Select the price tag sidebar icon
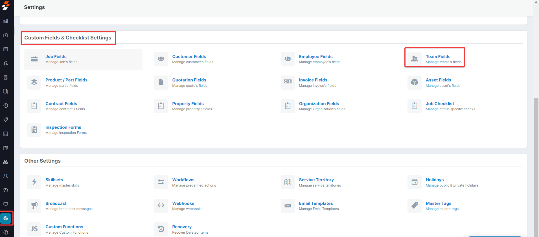 (6, 120)
